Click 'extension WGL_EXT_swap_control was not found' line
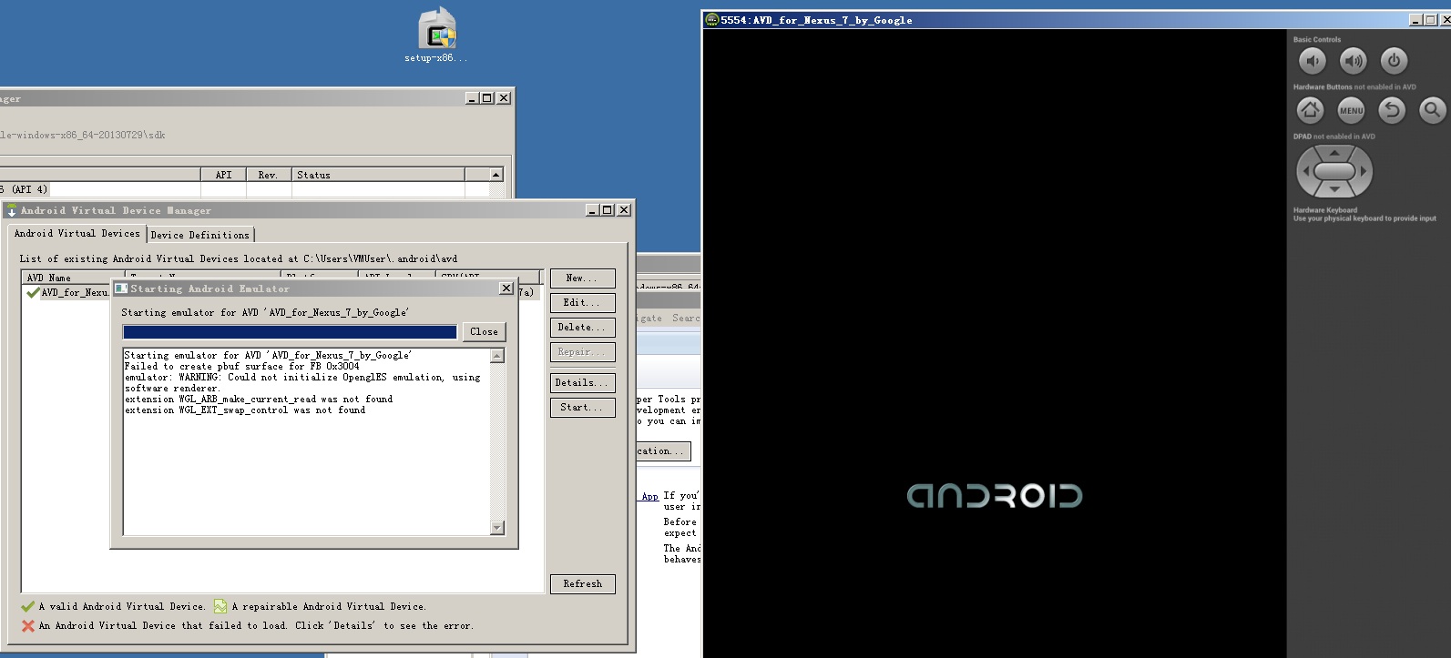 (x=245, y=410)
